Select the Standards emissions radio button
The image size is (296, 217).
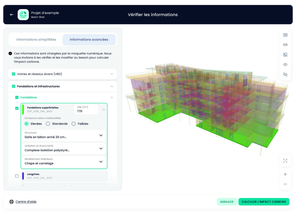(48, 124)
